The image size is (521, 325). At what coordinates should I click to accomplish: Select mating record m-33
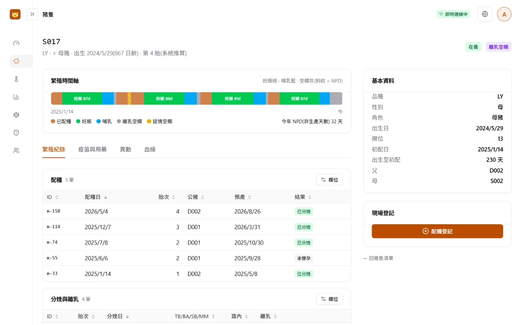tap(197, 274)
